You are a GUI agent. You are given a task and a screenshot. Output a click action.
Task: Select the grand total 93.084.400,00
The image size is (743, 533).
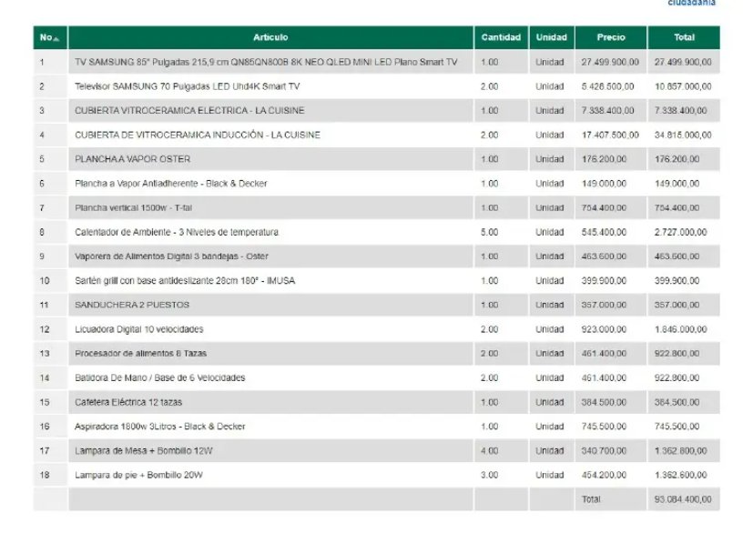click(x=683, y=499)
